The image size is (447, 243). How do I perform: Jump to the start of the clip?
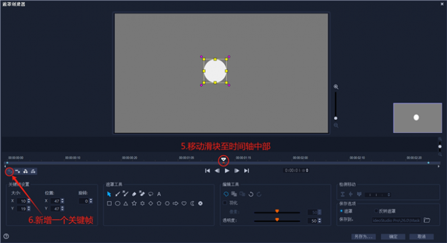click(208, 171)
